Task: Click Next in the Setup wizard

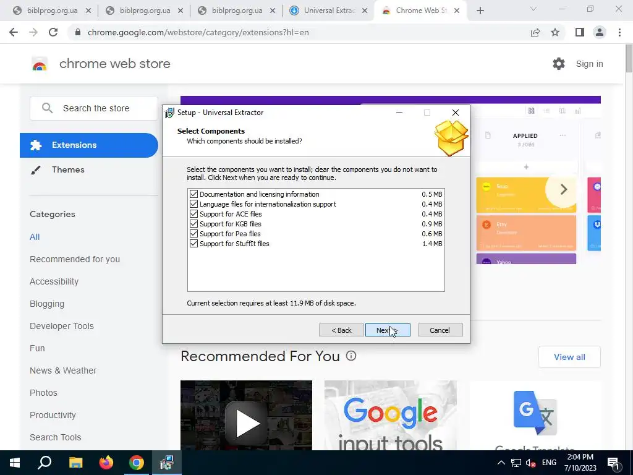Action: tap(388, 330)
